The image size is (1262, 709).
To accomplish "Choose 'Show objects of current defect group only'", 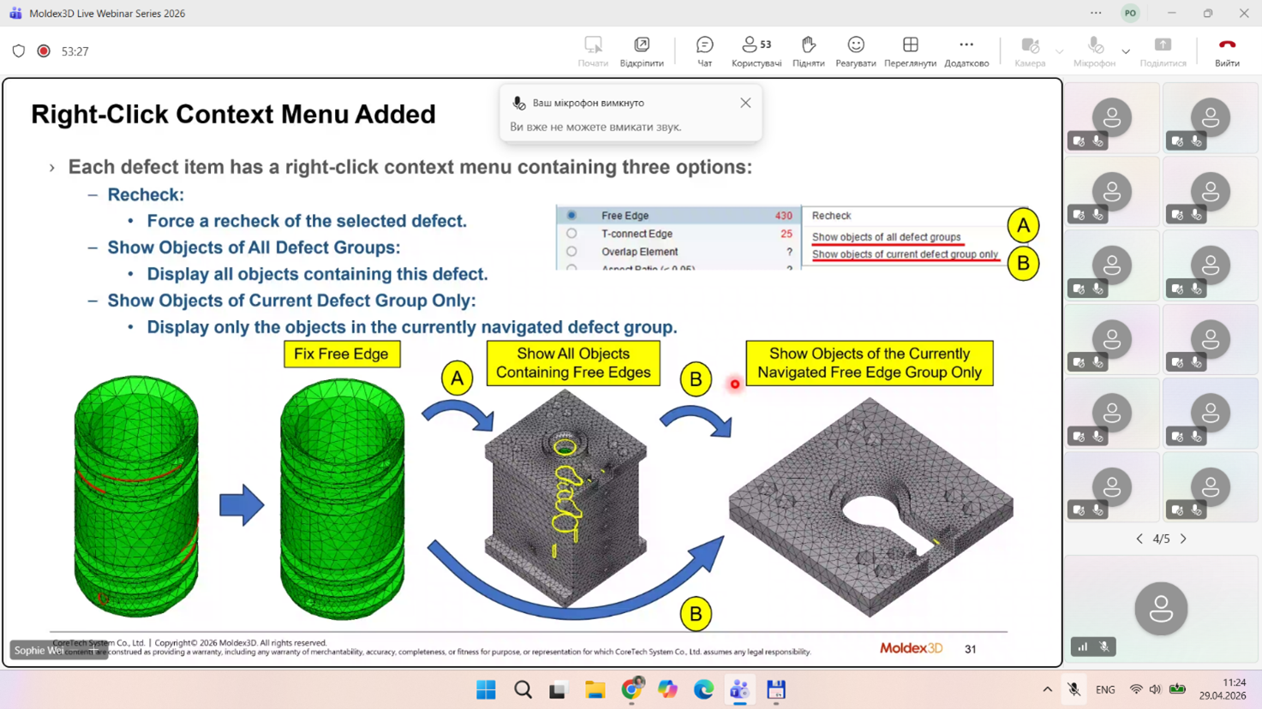I will 905,254.
